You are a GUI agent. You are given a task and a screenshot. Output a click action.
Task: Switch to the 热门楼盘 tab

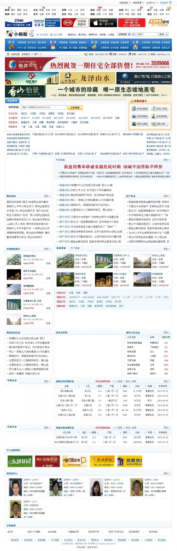75,248
